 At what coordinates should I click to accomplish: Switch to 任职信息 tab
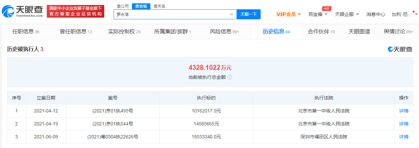click(26, 32)
